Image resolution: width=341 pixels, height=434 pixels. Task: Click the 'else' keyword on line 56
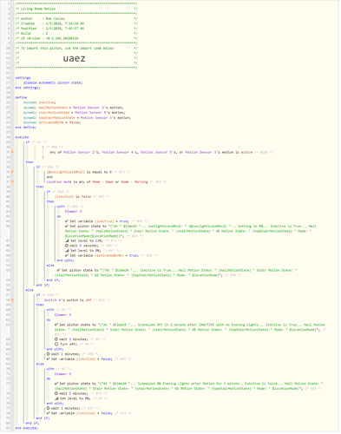(x=30, y=290)
